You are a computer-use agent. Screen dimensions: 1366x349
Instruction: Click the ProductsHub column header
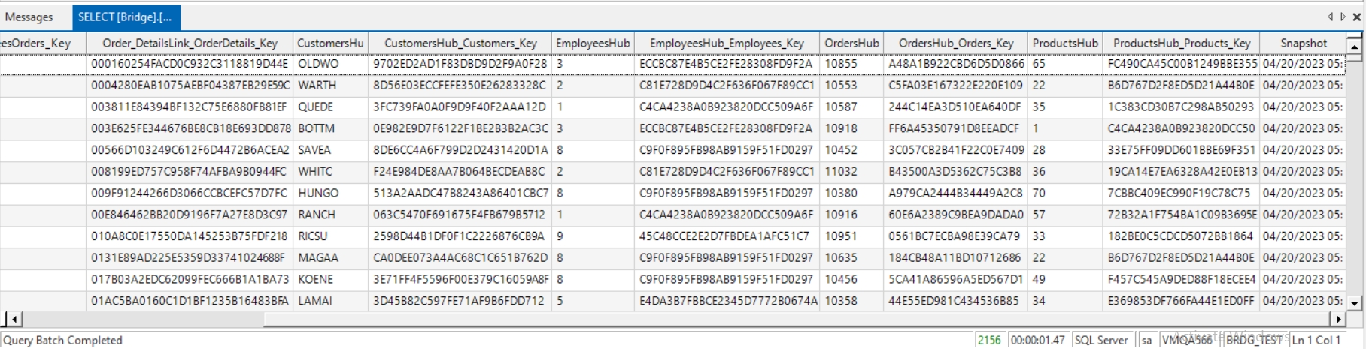[1065, 43]
